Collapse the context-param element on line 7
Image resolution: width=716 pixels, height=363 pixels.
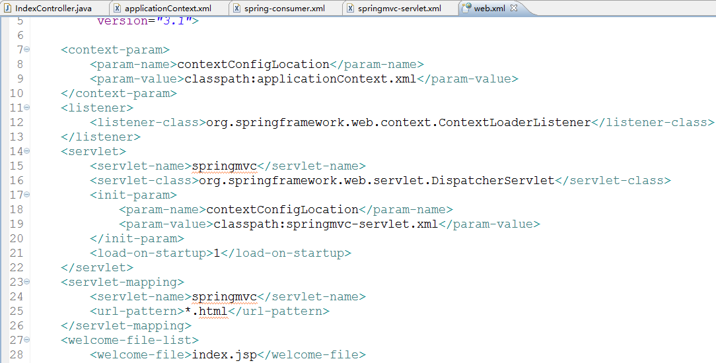[x=27, y=49]
